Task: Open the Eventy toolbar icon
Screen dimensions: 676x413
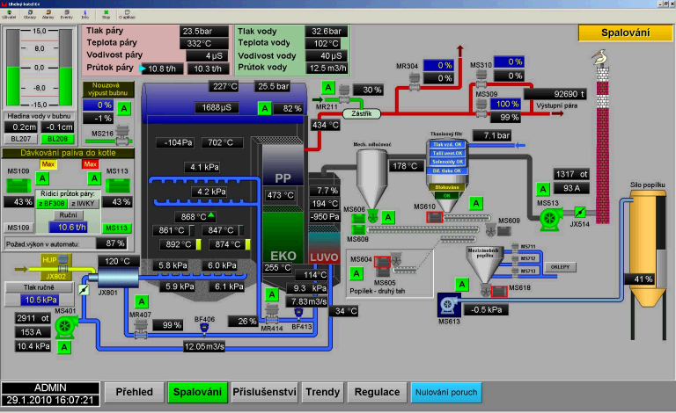Action: point(67,13)
